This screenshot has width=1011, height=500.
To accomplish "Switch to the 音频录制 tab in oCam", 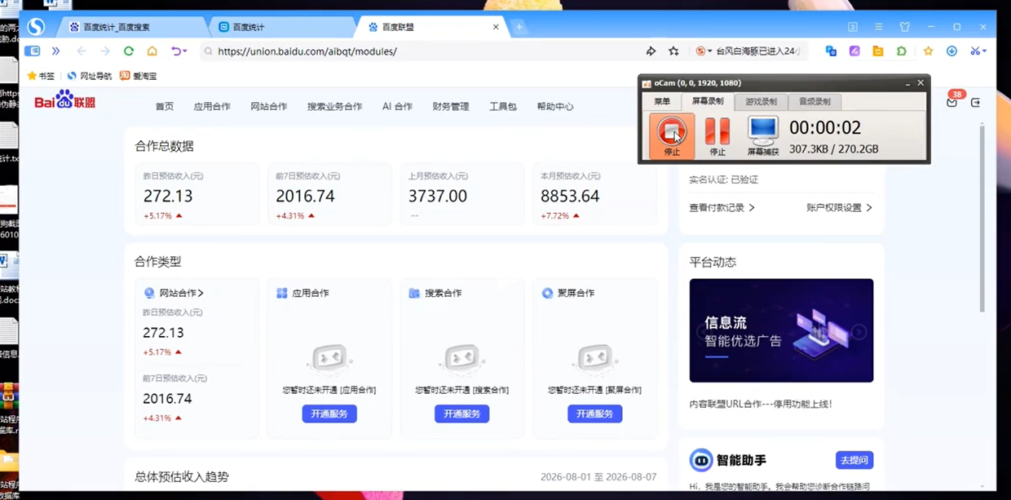I will click(x=815, y=102).
